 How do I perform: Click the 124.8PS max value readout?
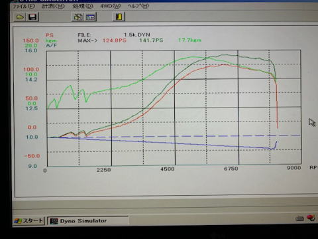(115, 40)
